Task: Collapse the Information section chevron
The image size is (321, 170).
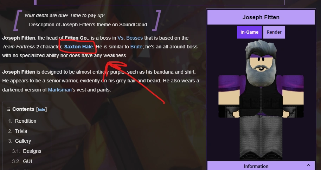Action: tap(308, 165)
